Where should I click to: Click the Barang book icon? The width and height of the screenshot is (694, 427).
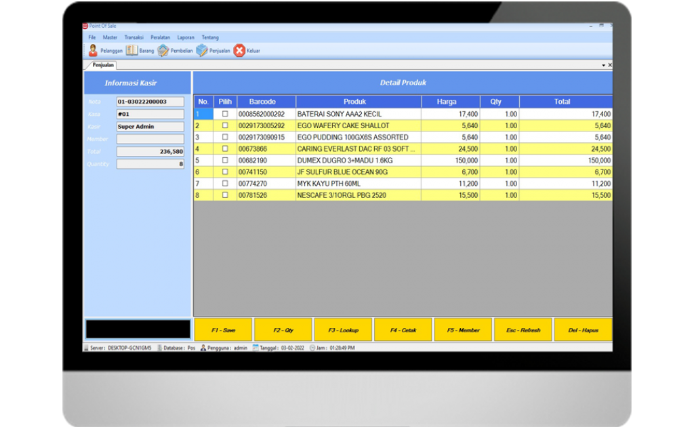click(131, 51)
